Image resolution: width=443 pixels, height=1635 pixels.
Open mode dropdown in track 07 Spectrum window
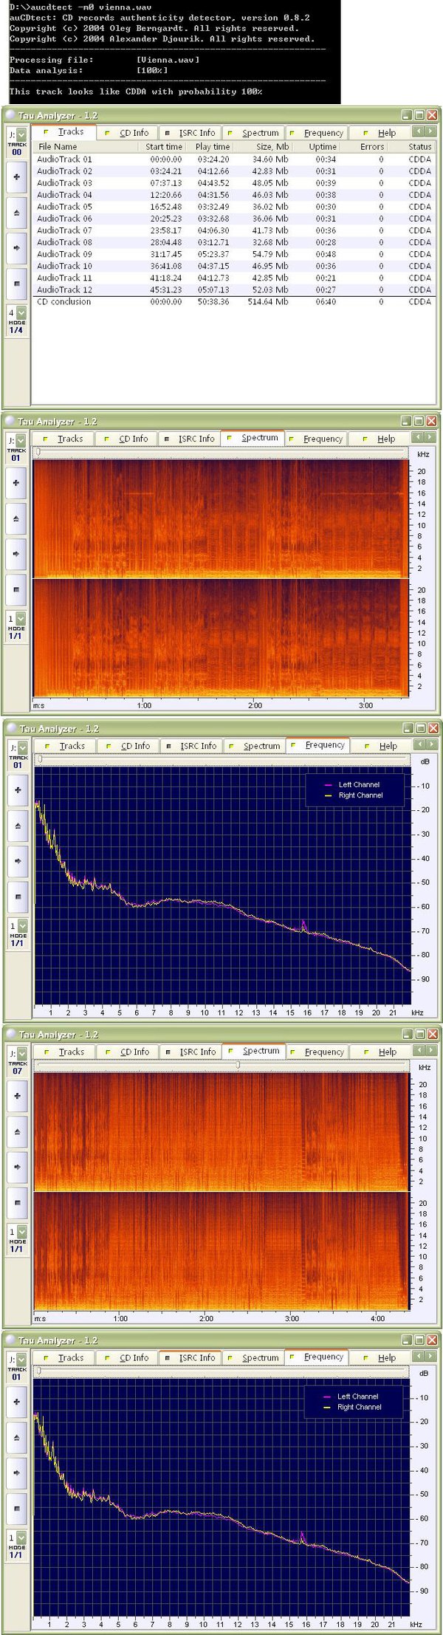23,1231
